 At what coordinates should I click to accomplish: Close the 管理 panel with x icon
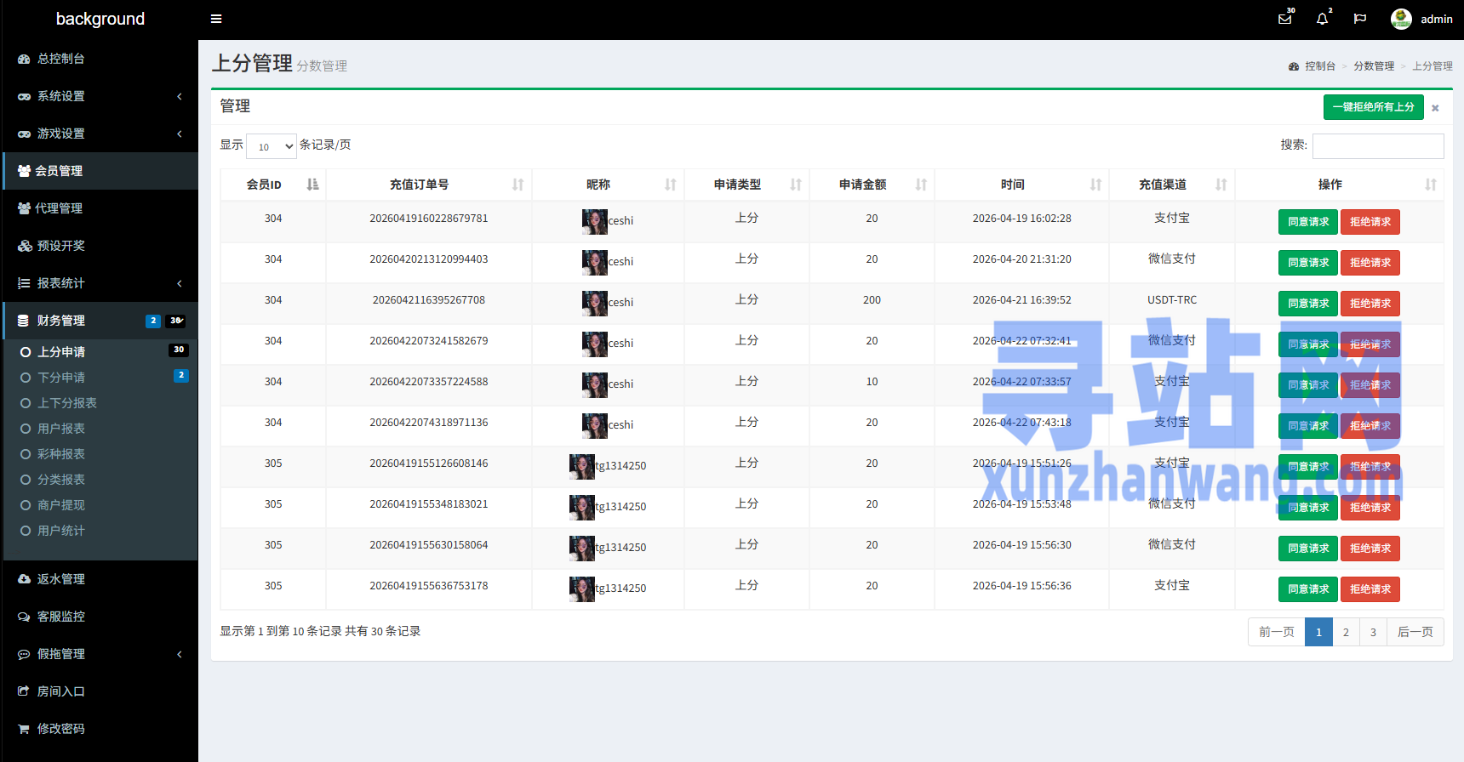point(1435,108)
